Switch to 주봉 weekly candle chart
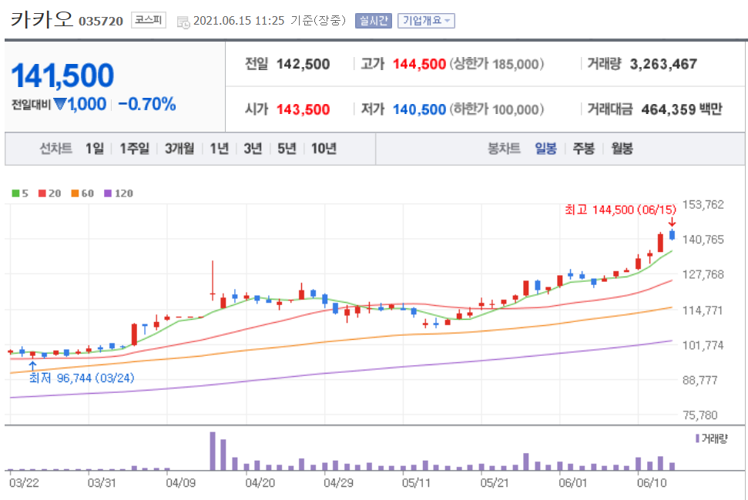The width and height of the screenshot is (748, 500). pos(583,149)
